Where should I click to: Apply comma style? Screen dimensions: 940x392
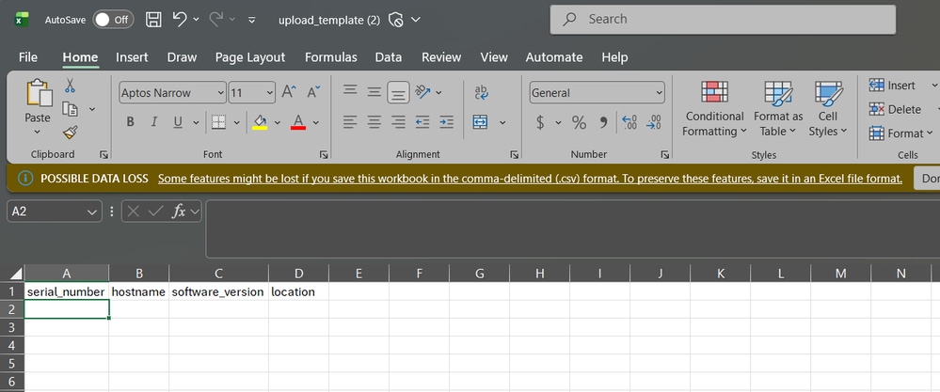pos(604,123)
